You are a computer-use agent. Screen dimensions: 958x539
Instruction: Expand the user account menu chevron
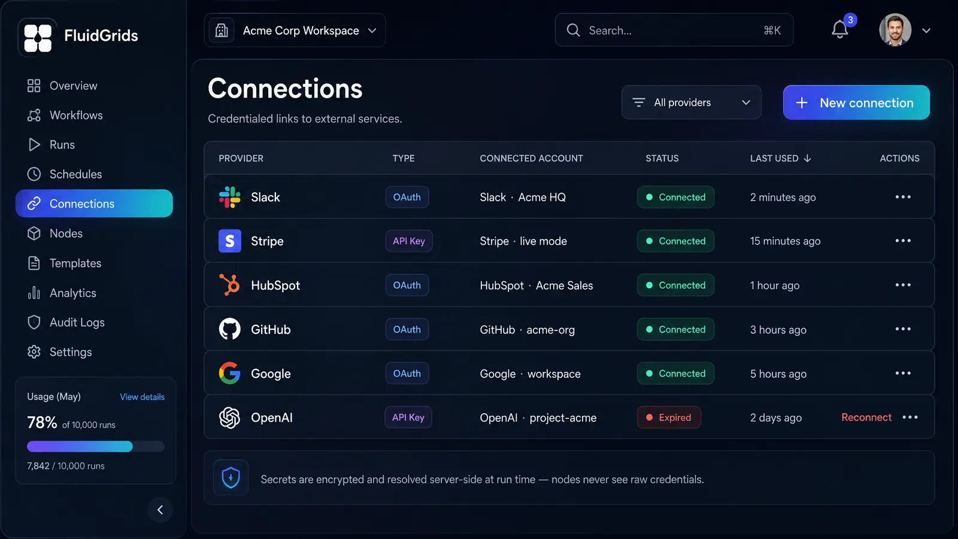click(x=926, y=31)
